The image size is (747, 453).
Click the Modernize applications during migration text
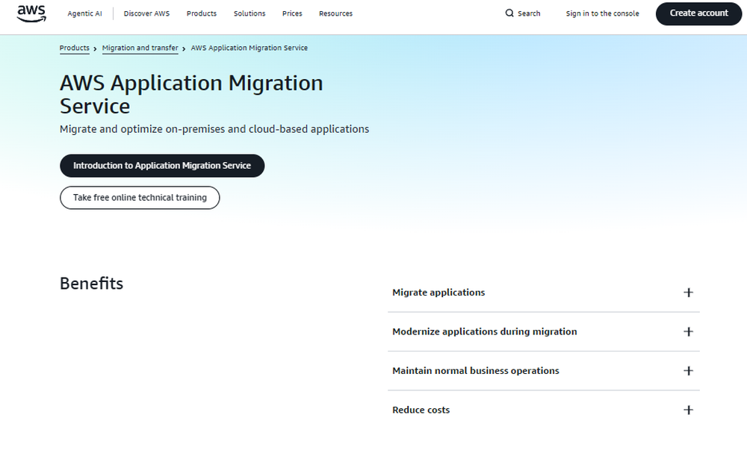[x=485, y=331]
